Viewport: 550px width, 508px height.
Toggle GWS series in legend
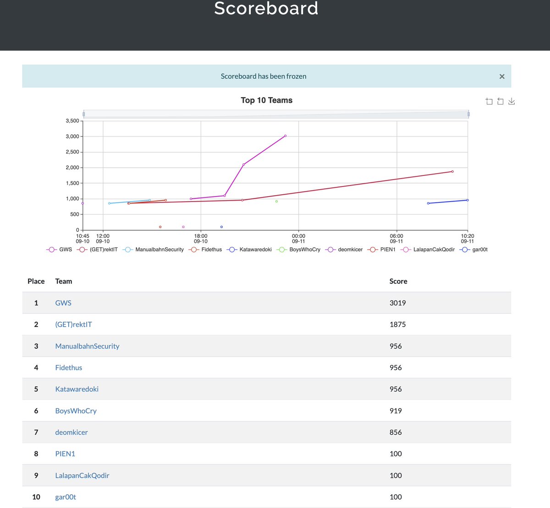click(59, 250)
